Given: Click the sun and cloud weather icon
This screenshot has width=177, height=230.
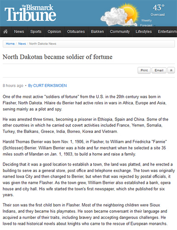Looking at the screenshot, I should [x=120, y=15].
